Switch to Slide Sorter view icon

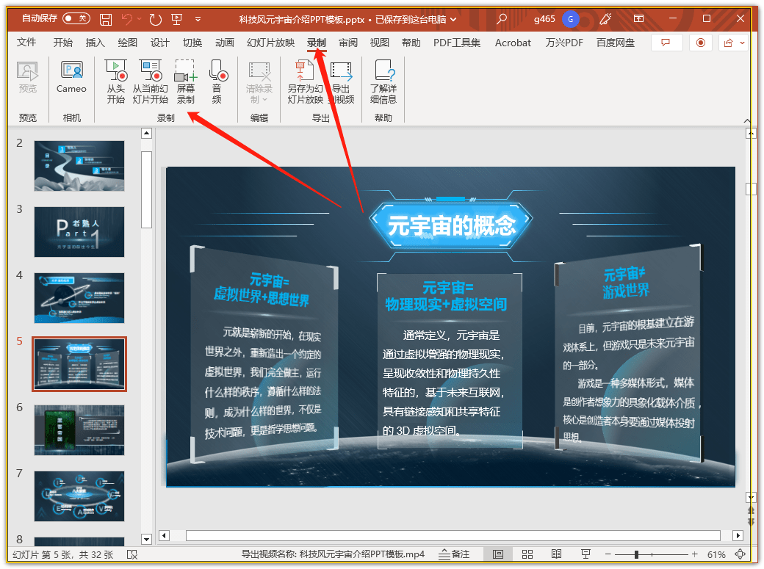click(x=527, y=554)
